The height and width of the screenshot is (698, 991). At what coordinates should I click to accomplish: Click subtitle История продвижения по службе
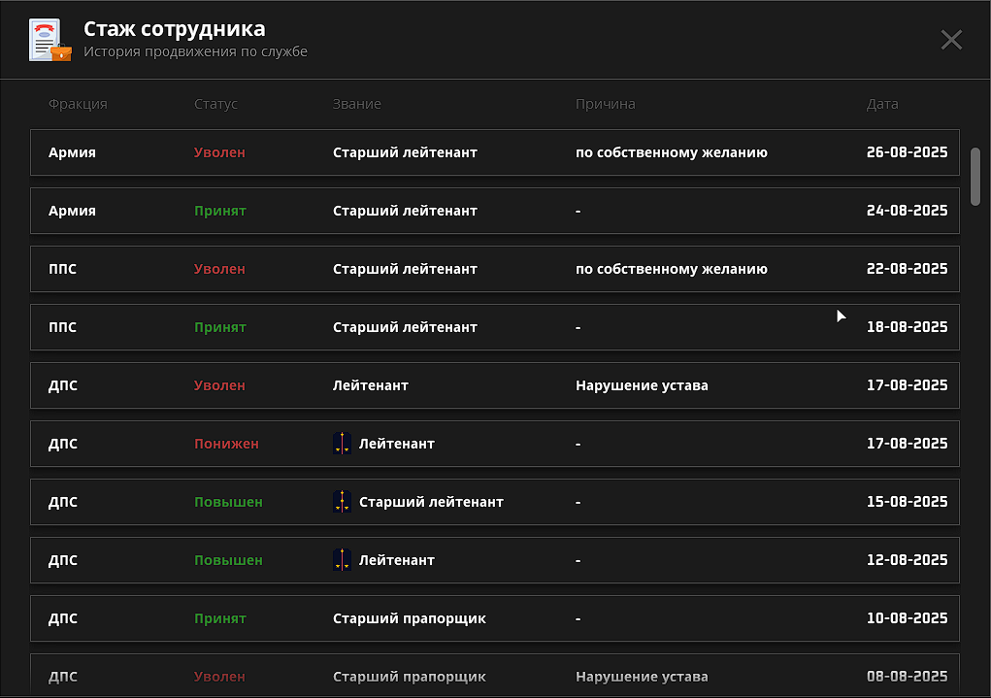click(x=195, y=51)
